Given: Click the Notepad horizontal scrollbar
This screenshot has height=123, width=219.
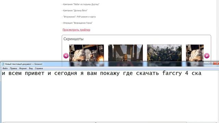Looking at the screenshot, I should (x=96, y=122).
